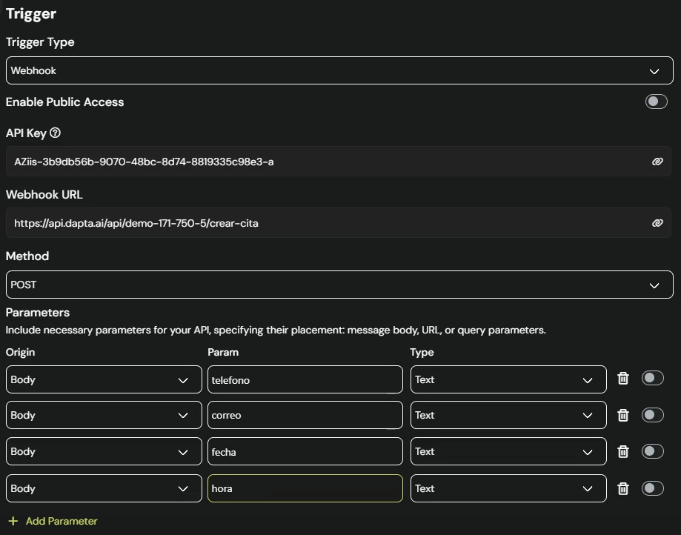Viewport: 681px width, 535px height.
Task: Toggle the switch for telefono parameter
Action: 652,379
